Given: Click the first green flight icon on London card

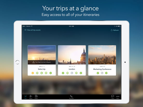Looking at the screenshot, I should click(63, 73).
